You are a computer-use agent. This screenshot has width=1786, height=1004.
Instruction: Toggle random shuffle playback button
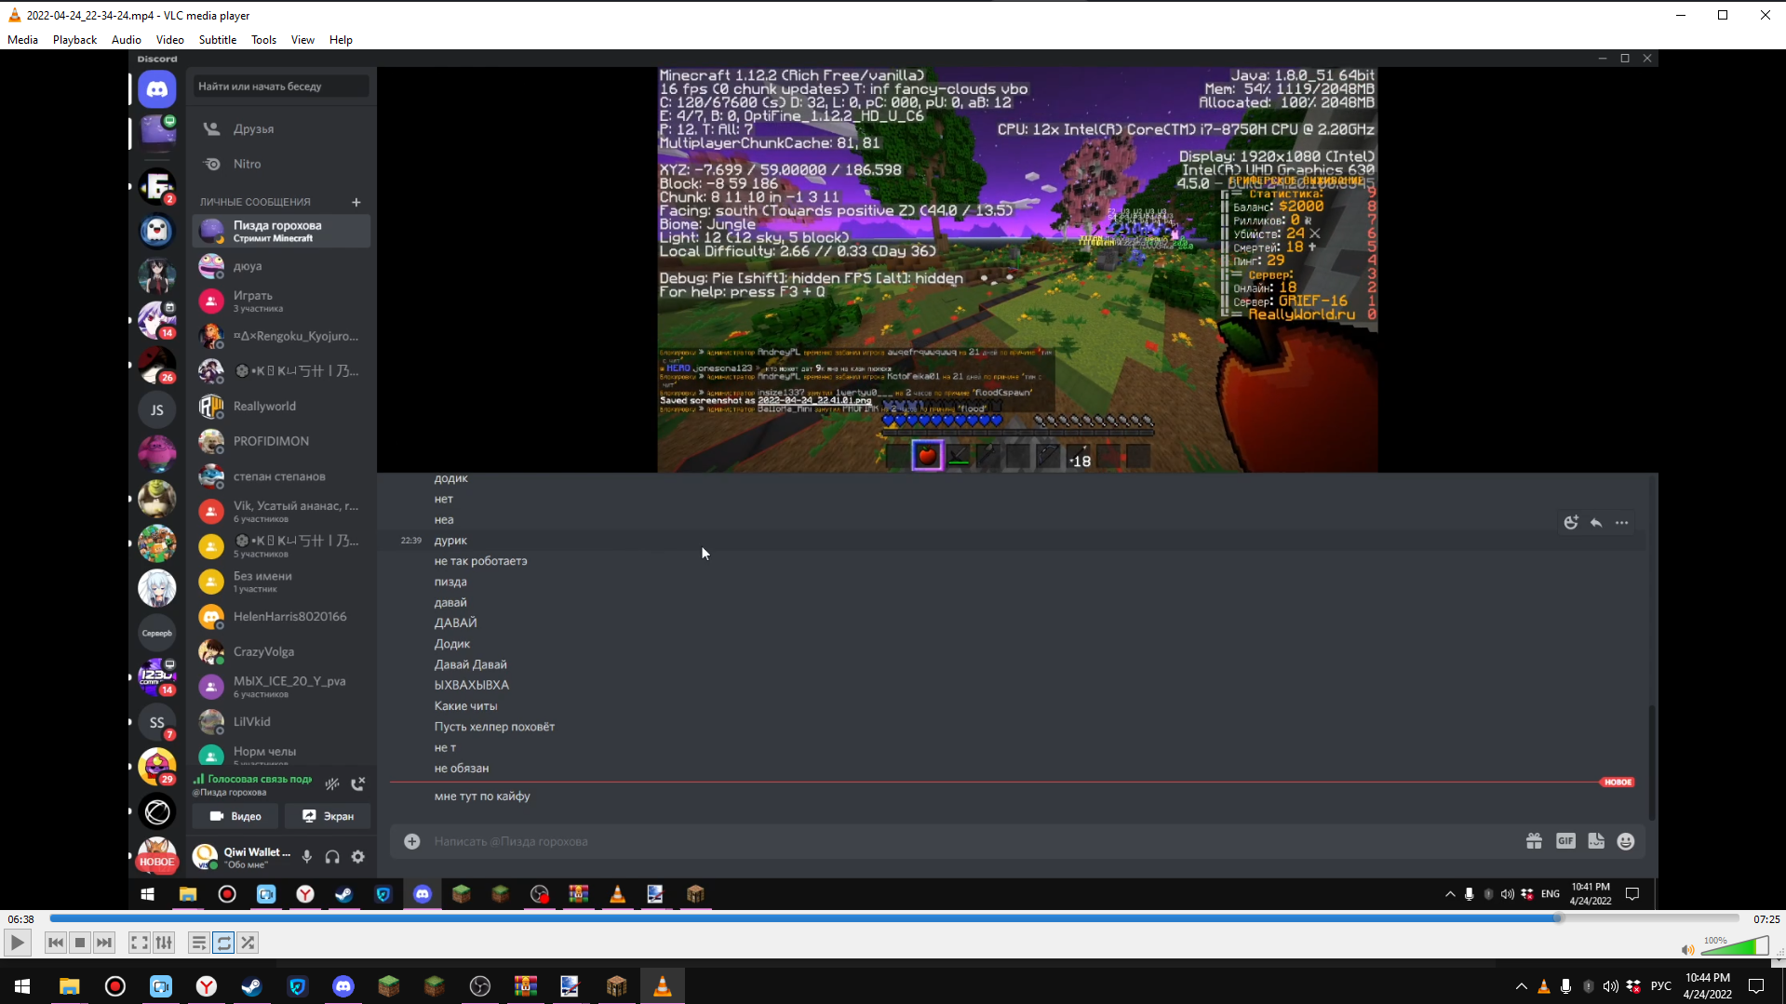pyautogui.click(x=248, y=943)
